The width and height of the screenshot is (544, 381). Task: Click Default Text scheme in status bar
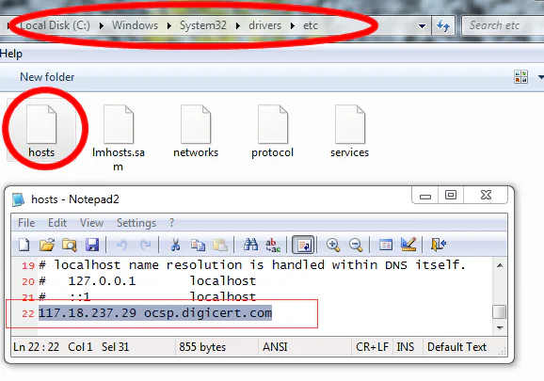click(x=456, y=347)
